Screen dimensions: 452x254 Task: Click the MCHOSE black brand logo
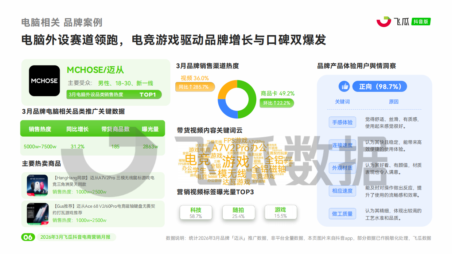44,81
